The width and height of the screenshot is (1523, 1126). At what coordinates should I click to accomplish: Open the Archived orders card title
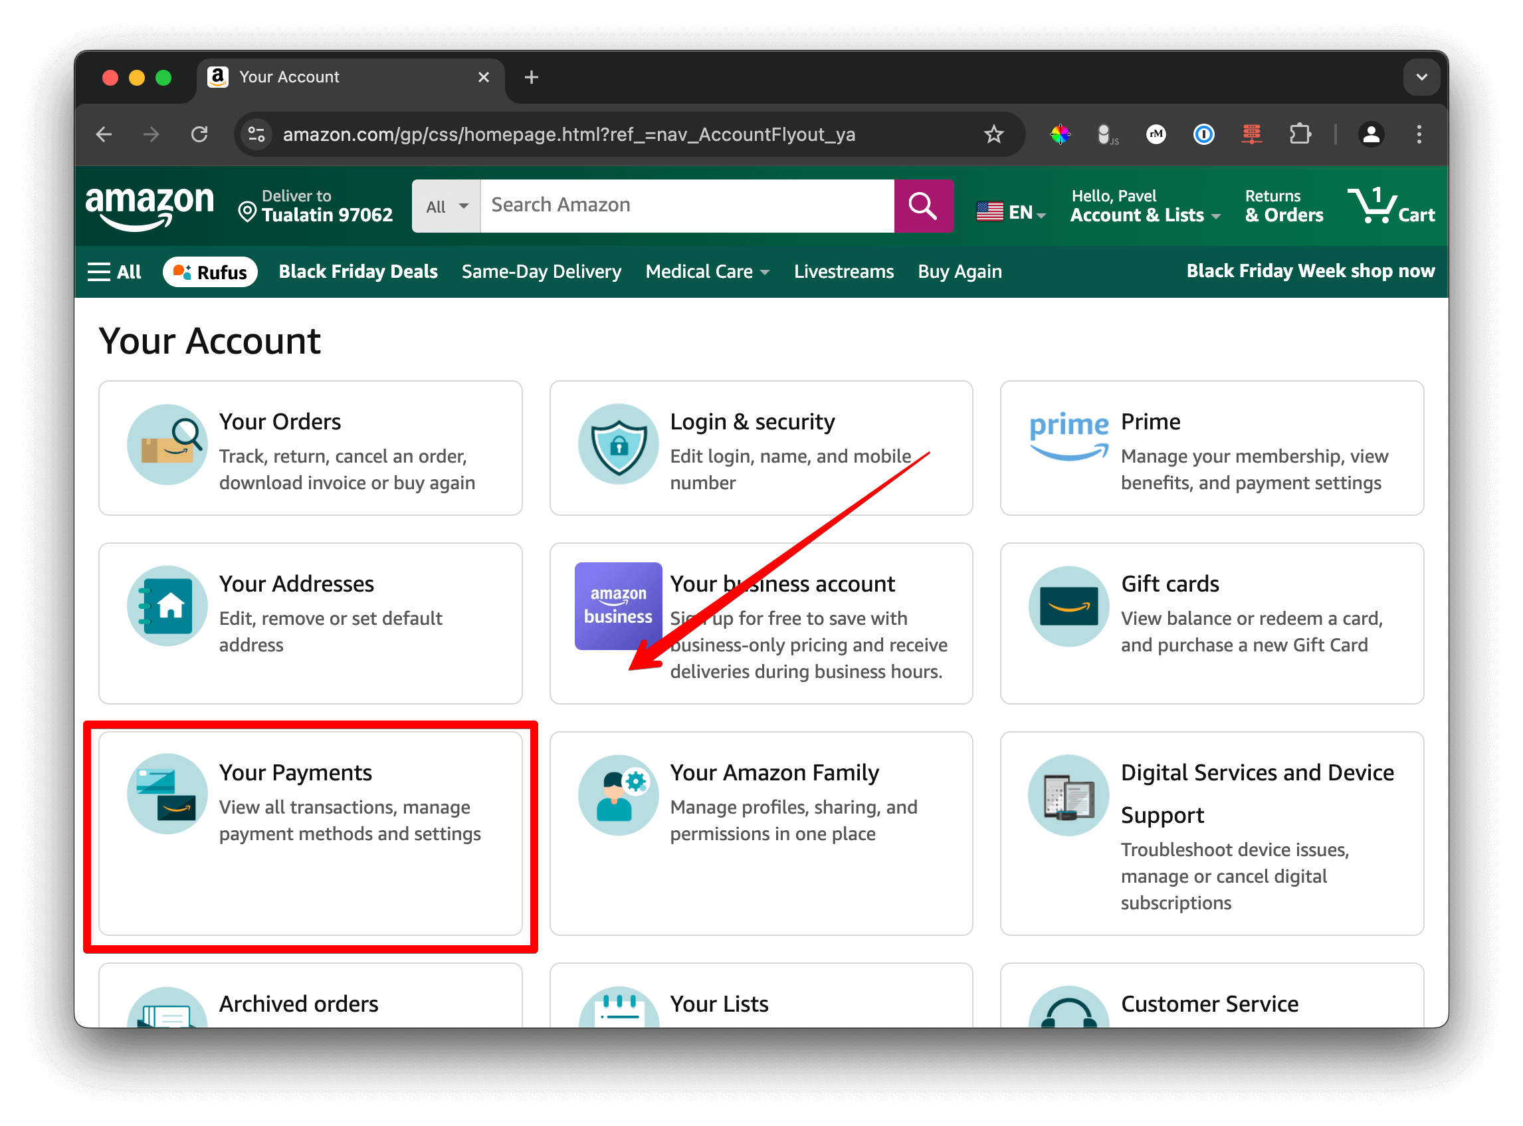298,1004
